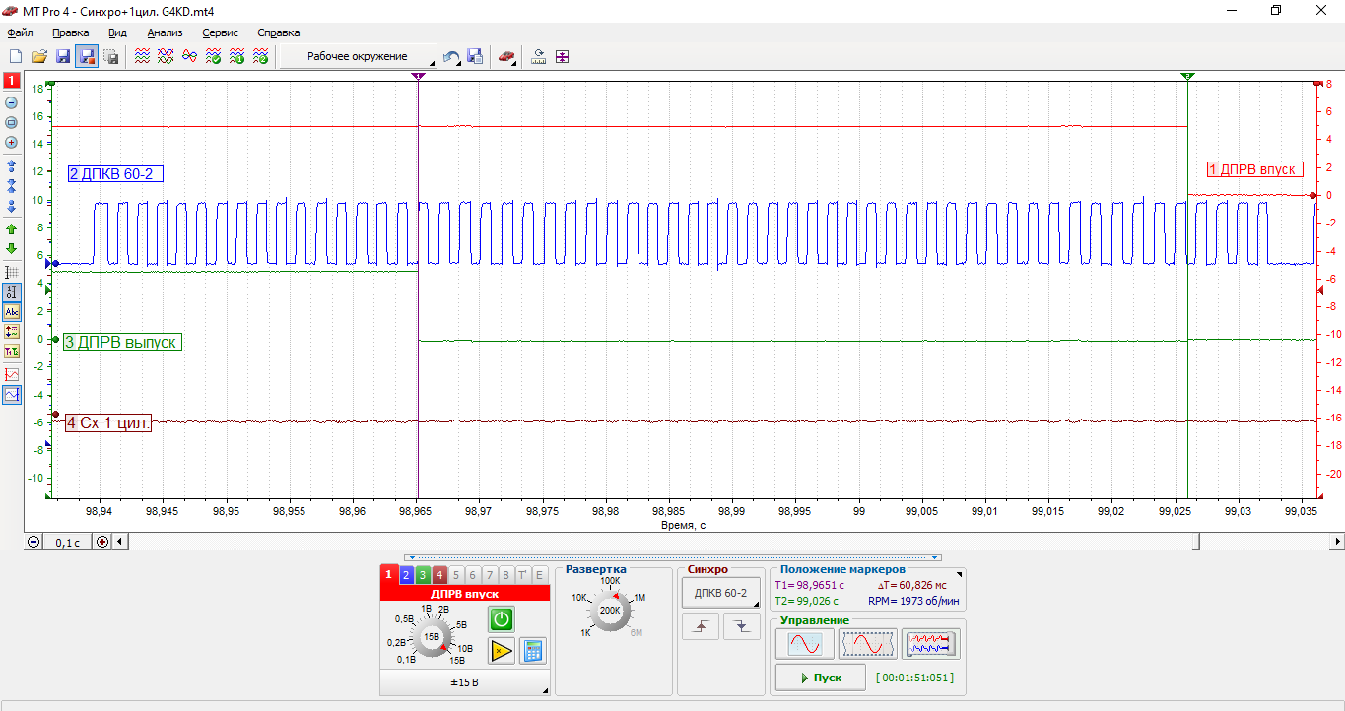Open the Справка menu

[x=279, y=32]
